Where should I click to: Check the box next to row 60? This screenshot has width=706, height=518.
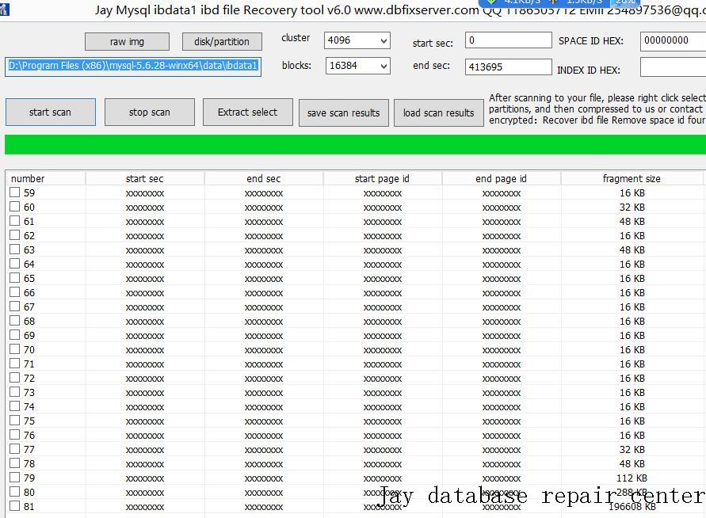(15, 207)
